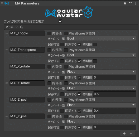Check 初期値 box for M.C_Tranceprent
The height and width of the screenshot is (137, 139).
pyautogui.click(x=95, y=61)
